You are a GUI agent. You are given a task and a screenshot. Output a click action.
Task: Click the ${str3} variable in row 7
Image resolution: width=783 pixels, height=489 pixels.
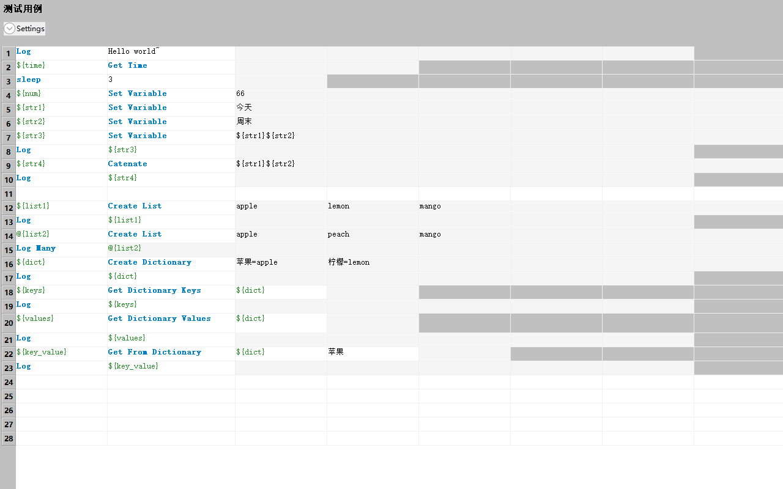61,138
